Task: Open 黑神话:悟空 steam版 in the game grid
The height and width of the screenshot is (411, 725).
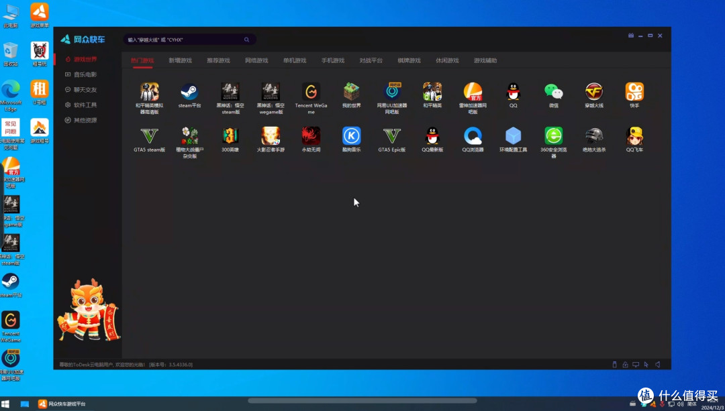Action: tap(230, 92)
